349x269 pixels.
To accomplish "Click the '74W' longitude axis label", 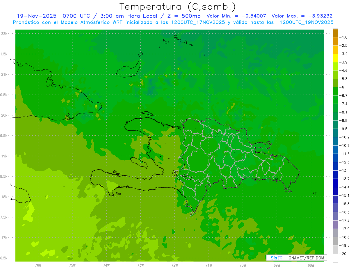I will 106,265.
